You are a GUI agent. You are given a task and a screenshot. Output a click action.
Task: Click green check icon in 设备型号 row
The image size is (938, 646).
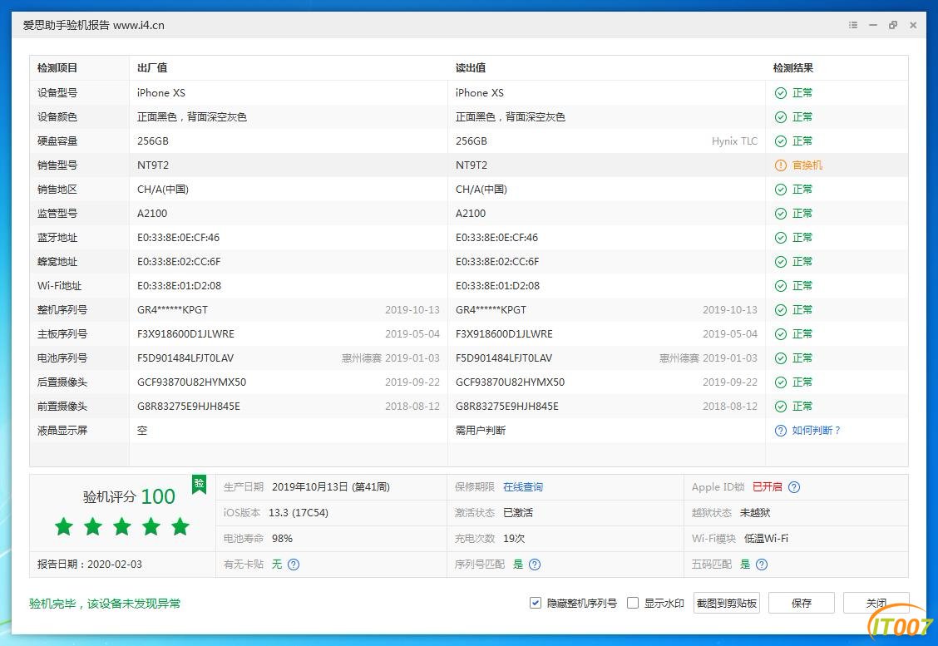(781, 93)
